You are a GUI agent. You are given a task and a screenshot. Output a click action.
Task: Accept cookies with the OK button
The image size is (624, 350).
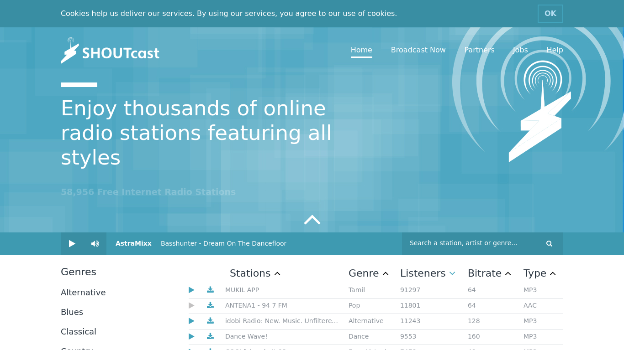pyautogui.click(x=550, y=14)
